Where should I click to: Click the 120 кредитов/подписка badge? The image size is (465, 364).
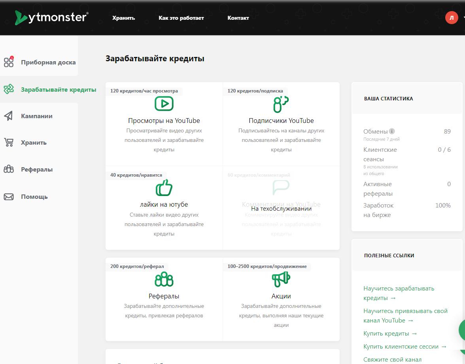click(x=255, y=91)
